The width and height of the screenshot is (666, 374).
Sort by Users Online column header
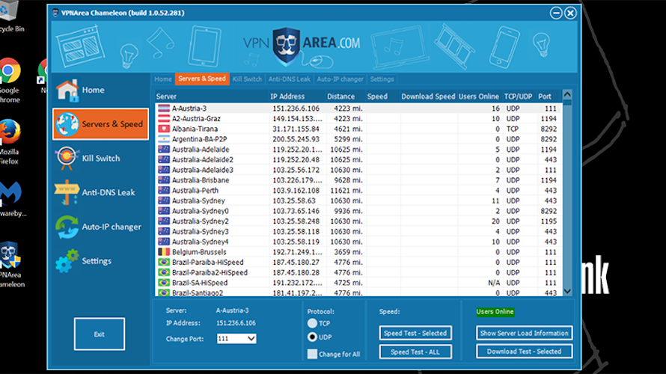(x=479, y=96)
